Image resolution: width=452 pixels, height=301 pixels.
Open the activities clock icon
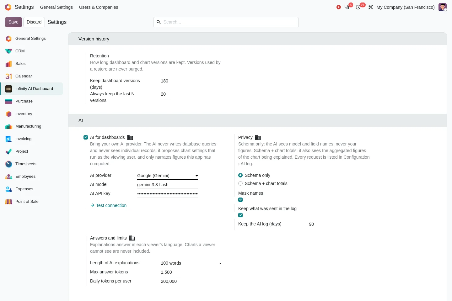pyautogui.click(x=358, y=7)
